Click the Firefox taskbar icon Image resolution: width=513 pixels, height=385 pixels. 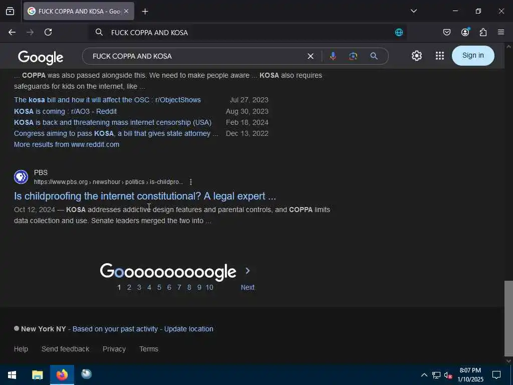point(62,375)
